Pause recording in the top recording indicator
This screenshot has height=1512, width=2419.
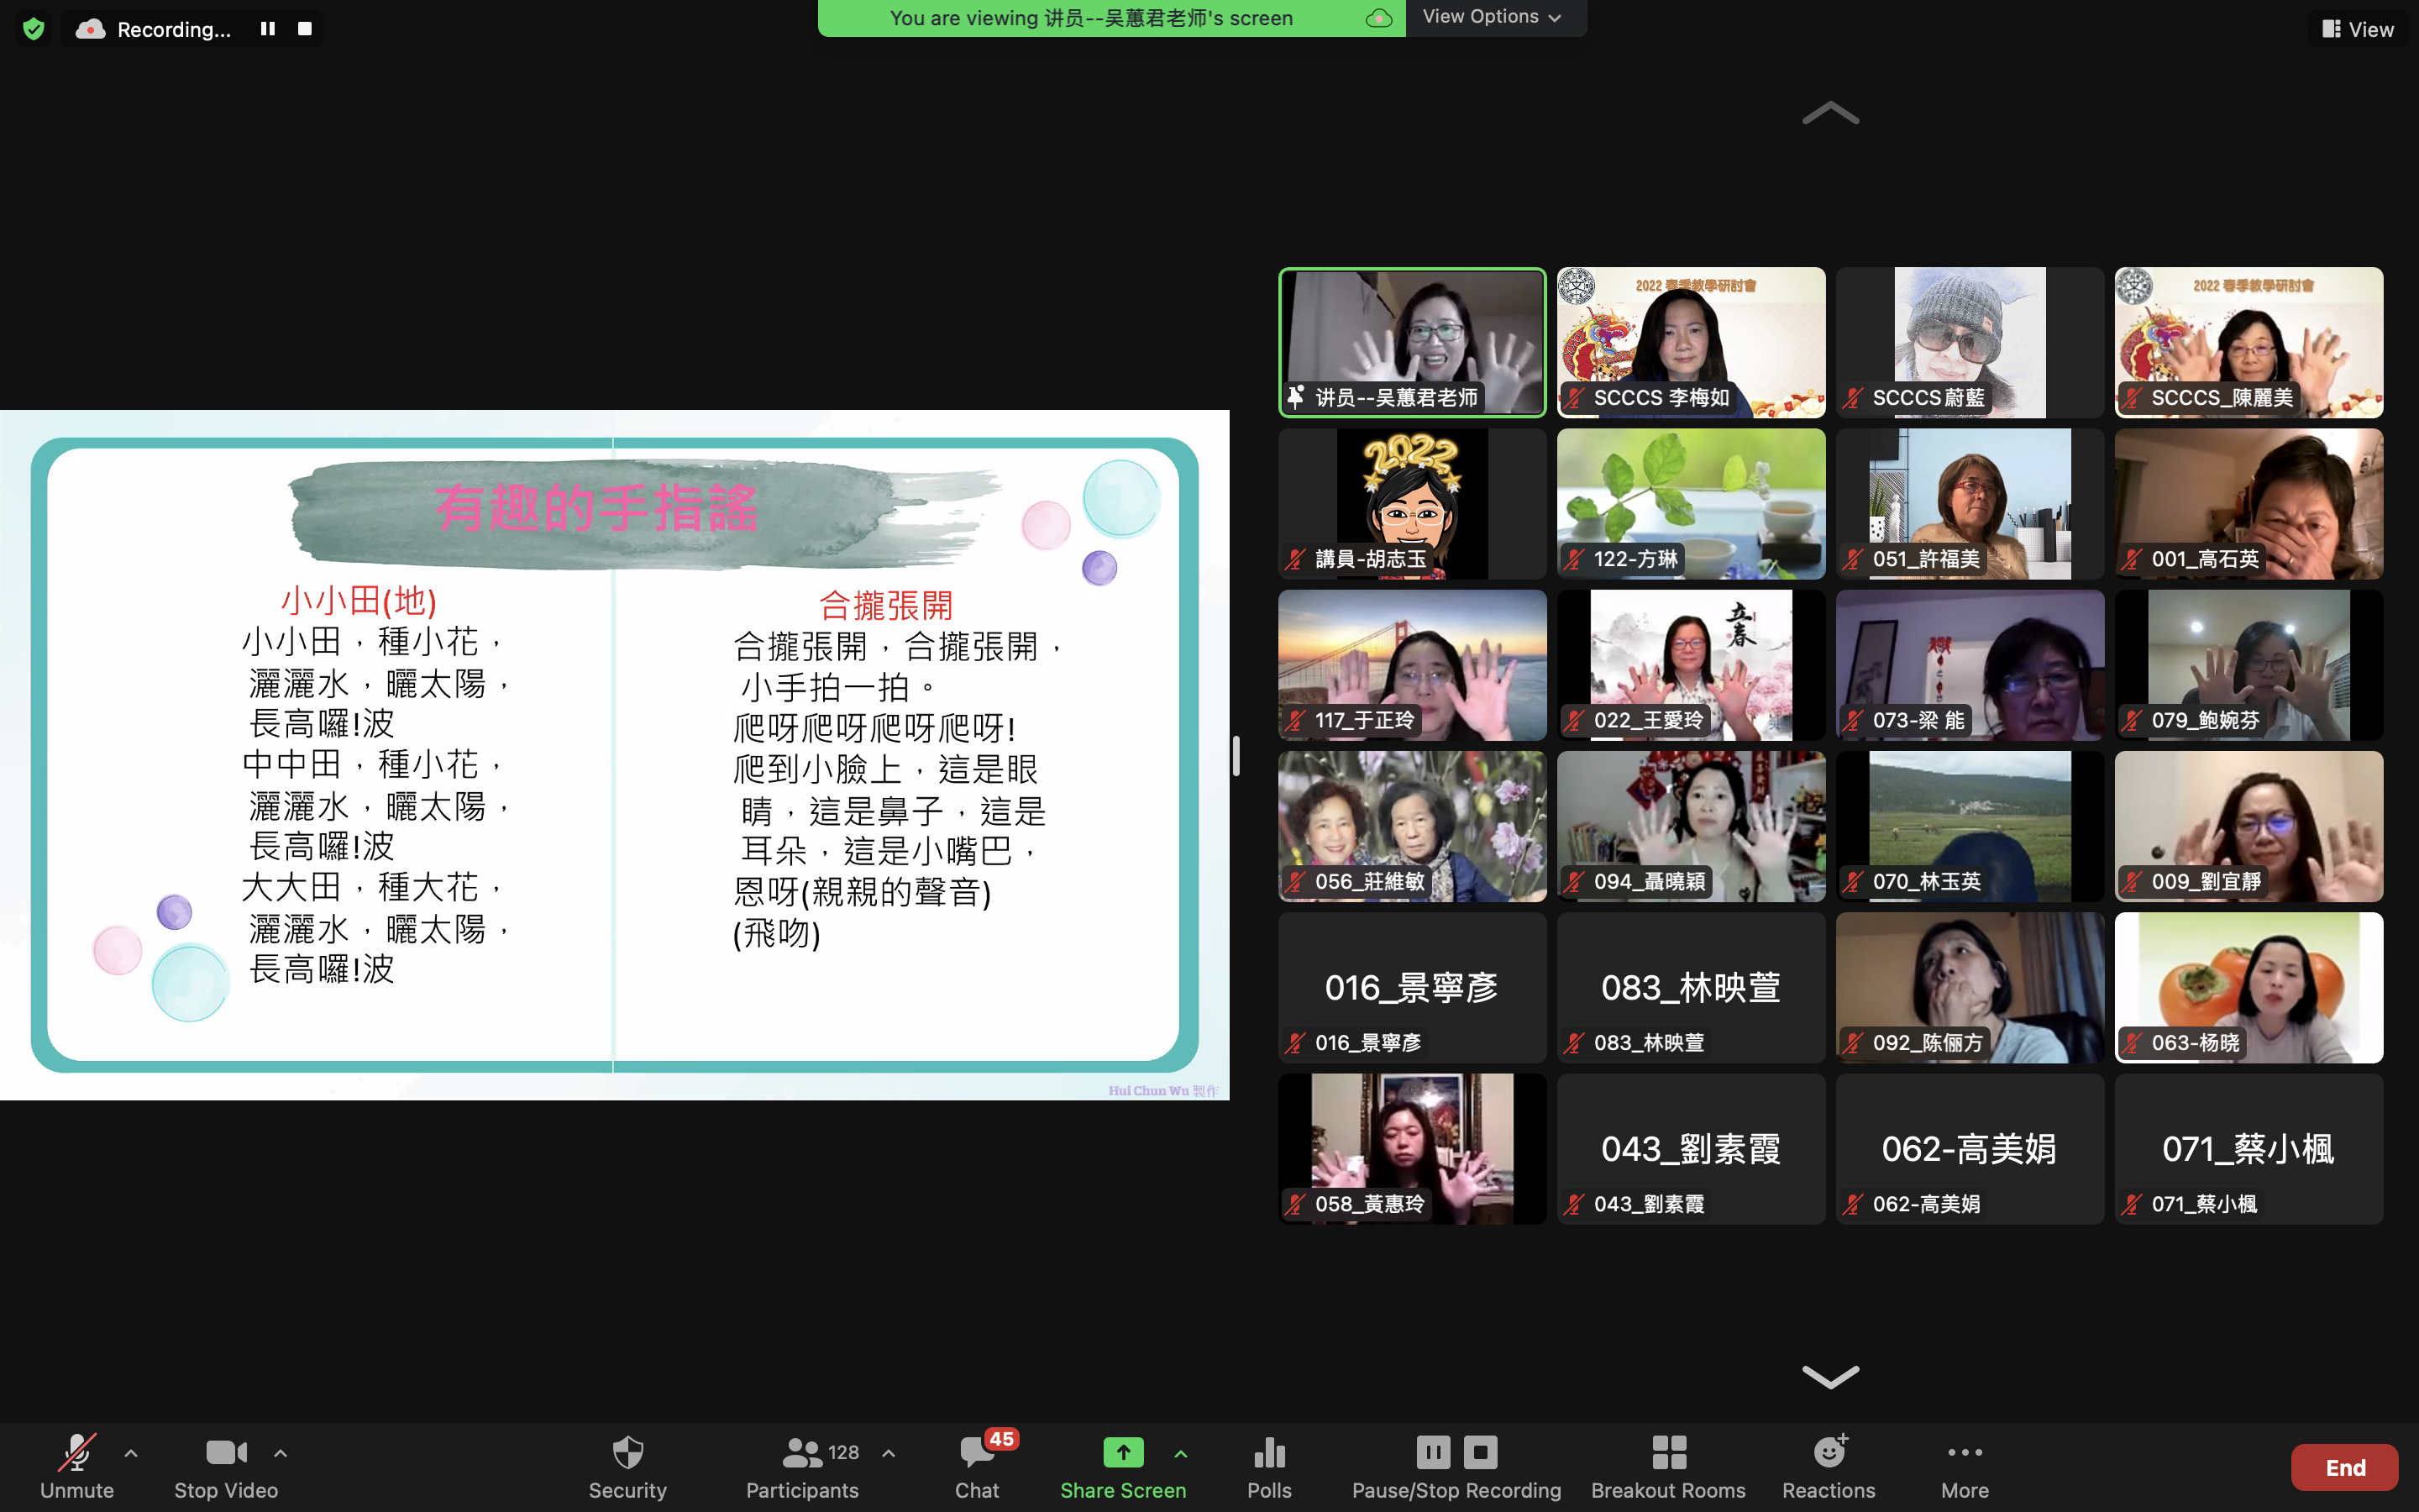(268, 29)
